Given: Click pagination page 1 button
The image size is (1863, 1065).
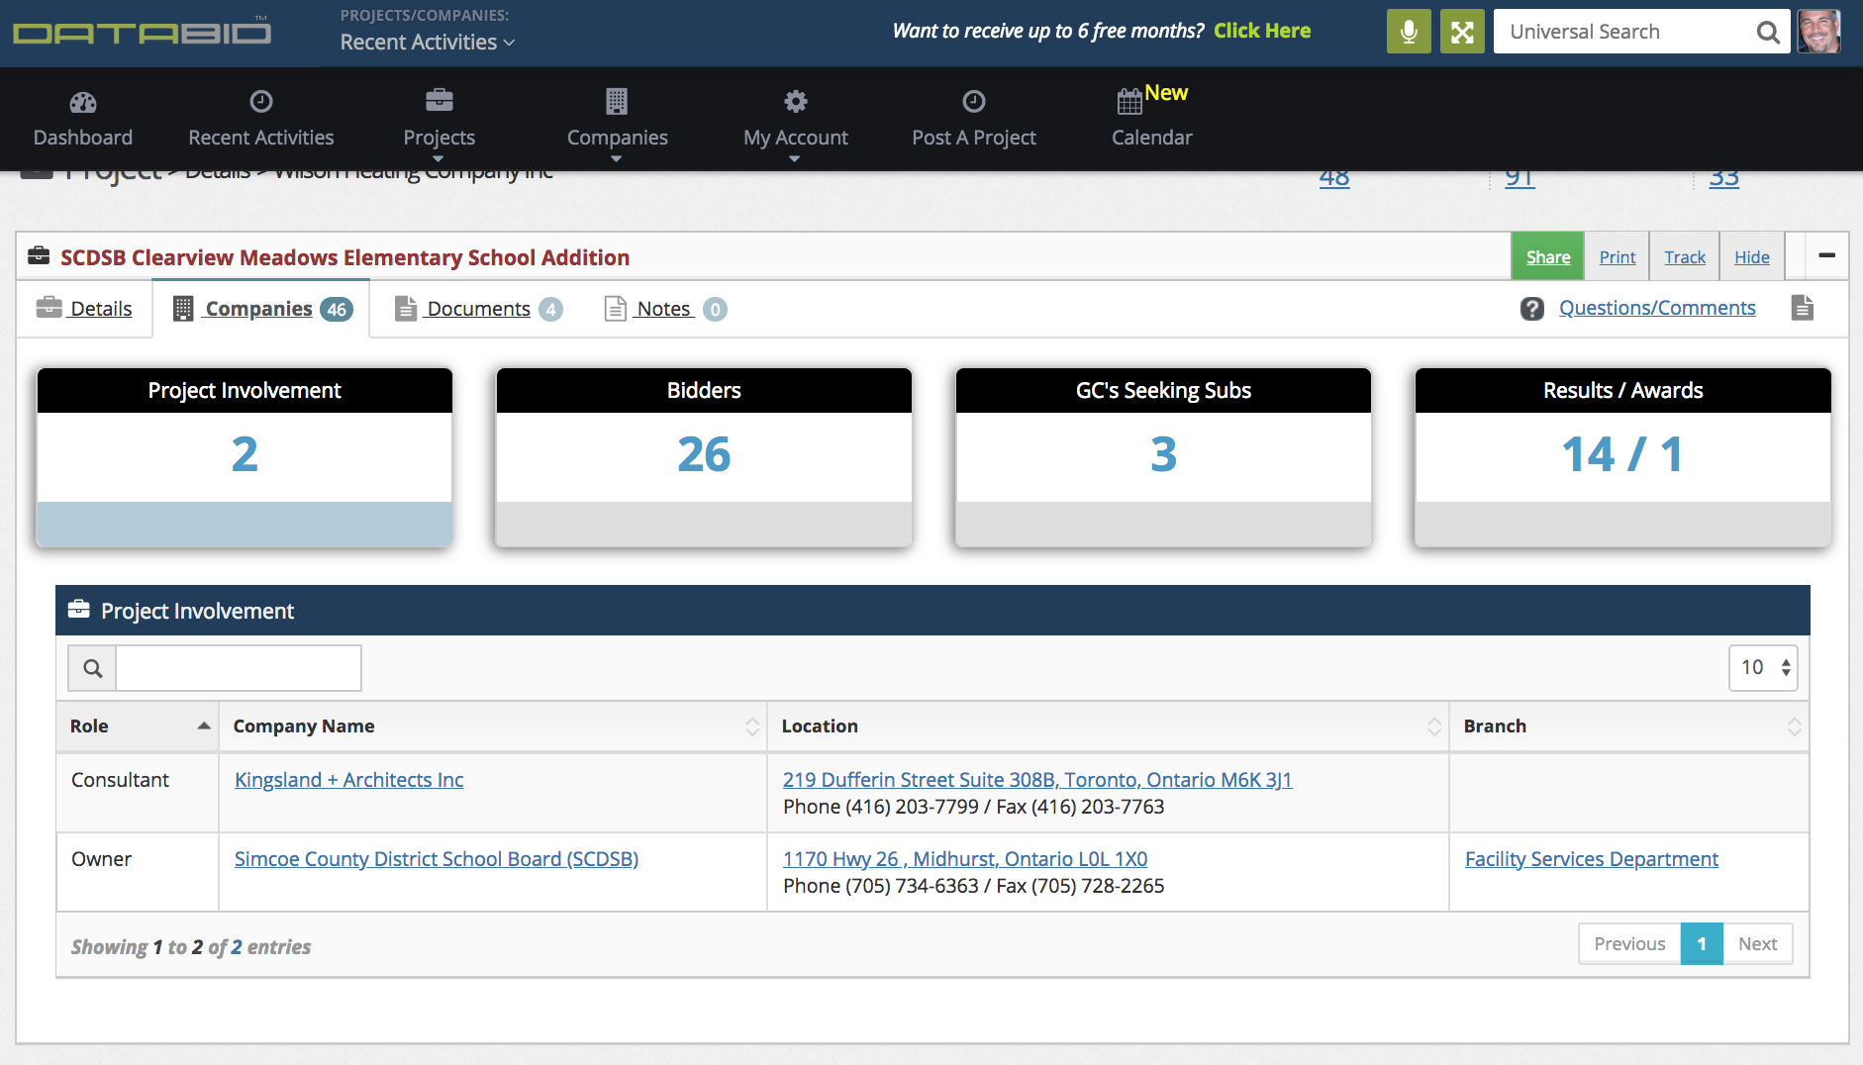Looking at the screenshot, I should 1702,944.
